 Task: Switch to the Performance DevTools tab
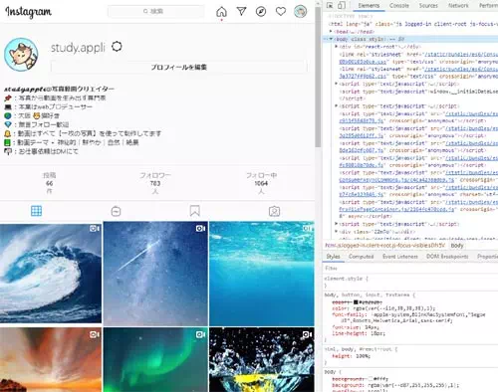tap(488, 6)
